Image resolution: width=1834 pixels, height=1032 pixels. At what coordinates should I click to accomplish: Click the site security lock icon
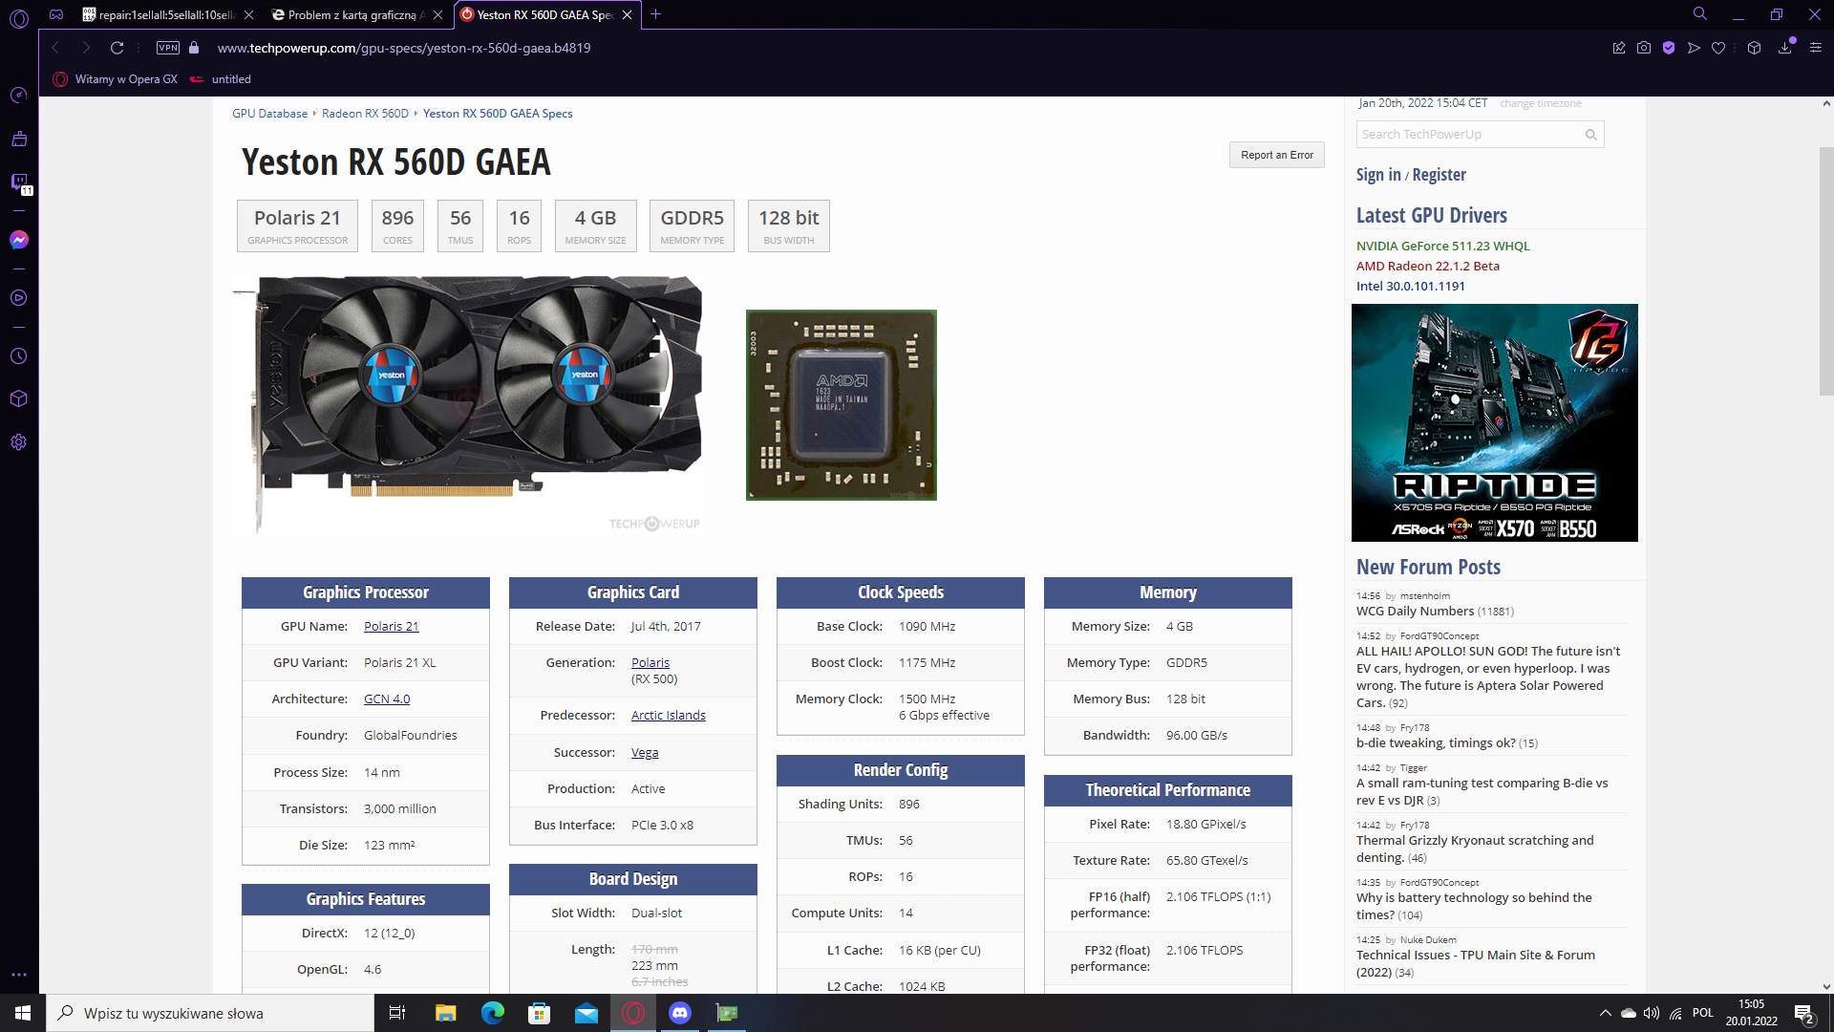pyautogui.click(x=194, y=48)
